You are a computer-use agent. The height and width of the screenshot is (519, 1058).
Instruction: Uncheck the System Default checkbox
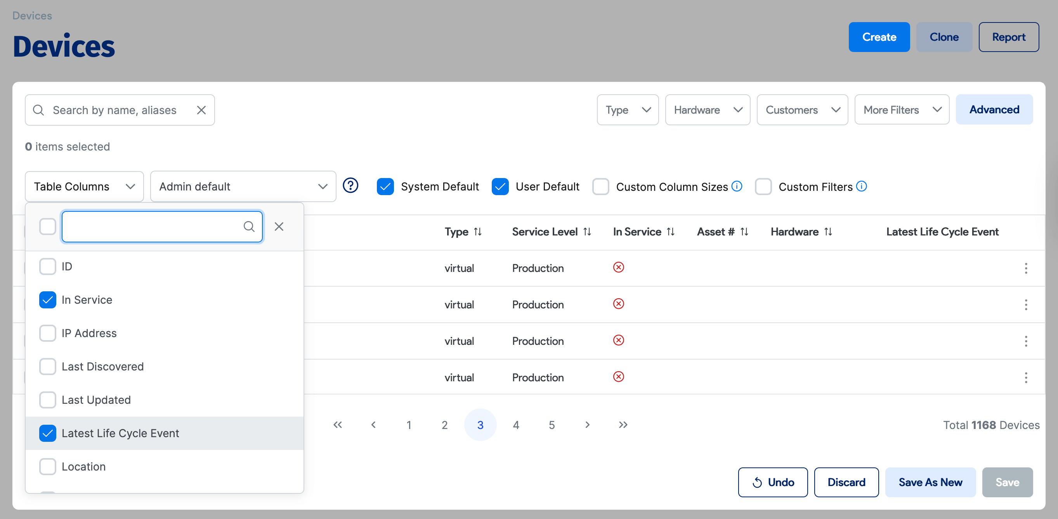coord(385,187)
